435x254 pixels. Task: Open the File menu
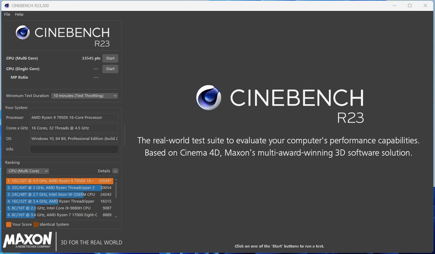point(7,14)
